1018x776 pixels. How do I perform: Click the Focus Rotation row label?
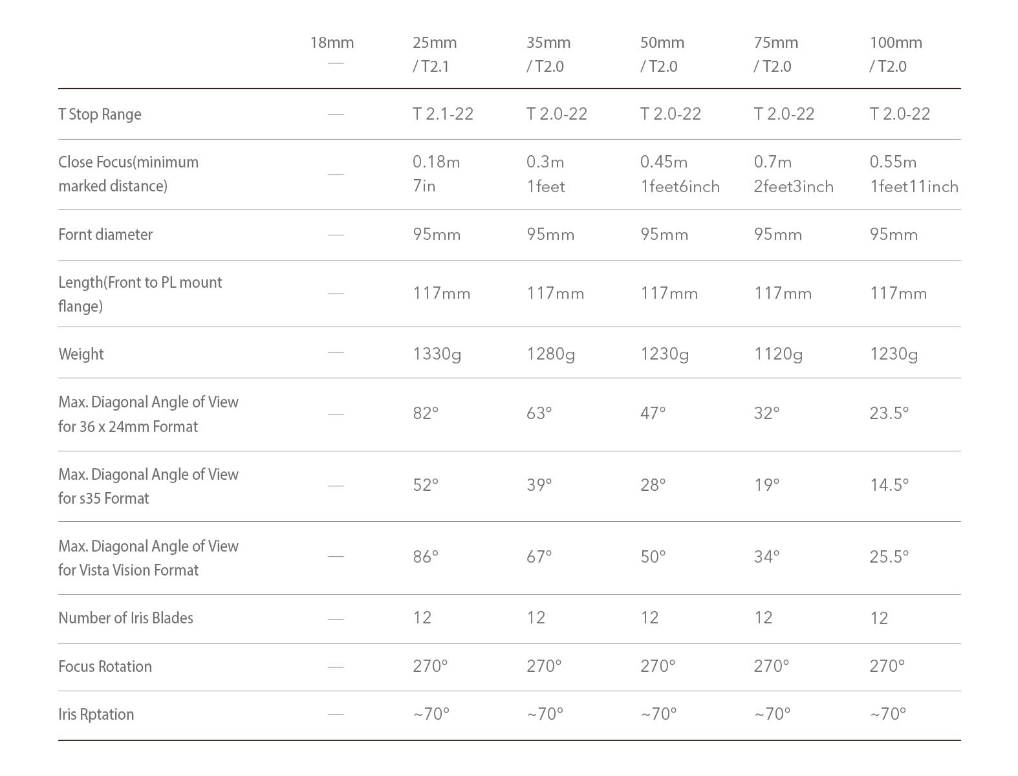point(105,667)
